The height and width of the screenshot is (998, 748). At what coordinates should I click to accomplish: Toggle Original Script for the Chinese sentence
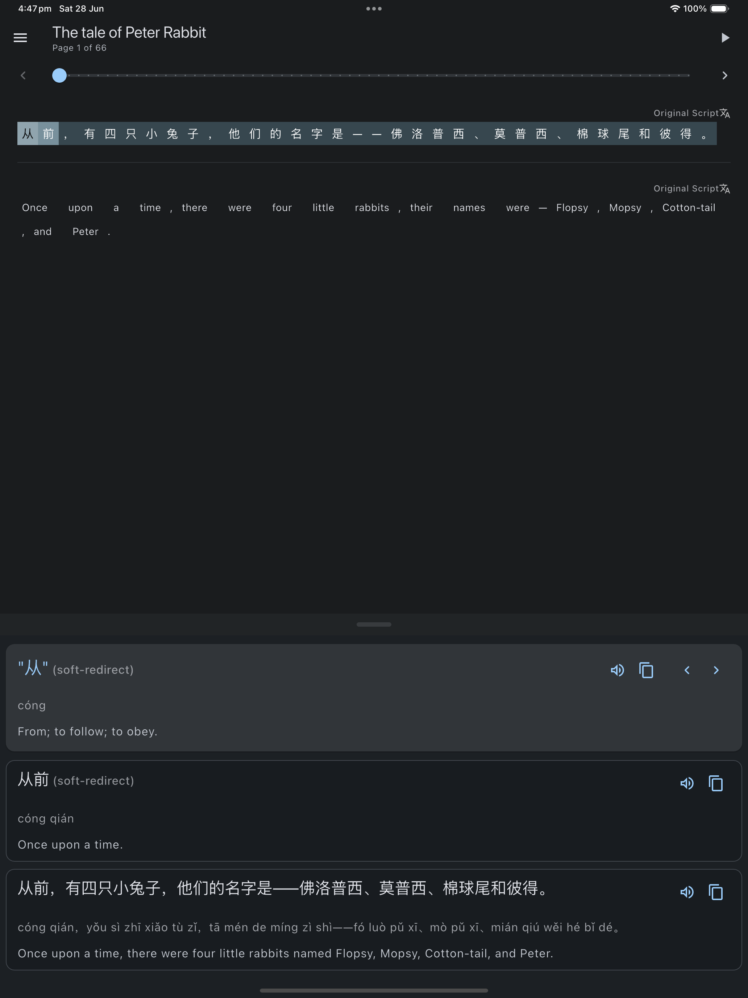[691, 113]
